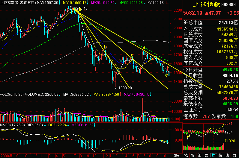239x158 pixels.
Task: Click the 上证换手 0.92% row
Action: pos(211,110)
